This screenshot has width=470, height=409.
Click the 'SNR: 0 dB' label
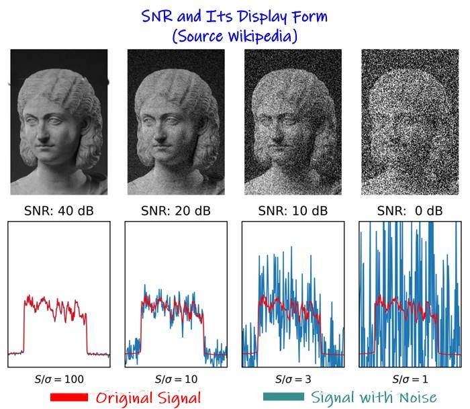click(410, 211)
